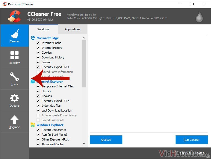This screenshot has height=159, width=211.
Task: Open the Options gear icon
Action: pos(14,98)
